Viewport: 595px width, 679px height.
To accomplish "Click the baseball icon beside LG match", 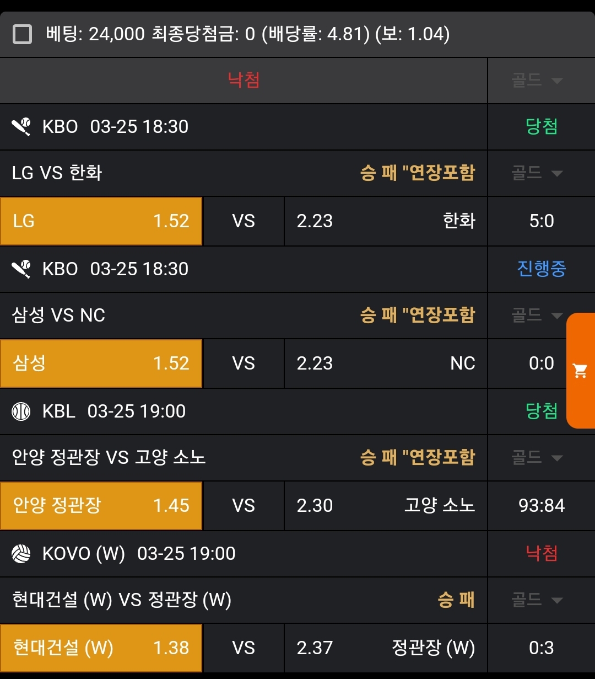I will 21,127.
